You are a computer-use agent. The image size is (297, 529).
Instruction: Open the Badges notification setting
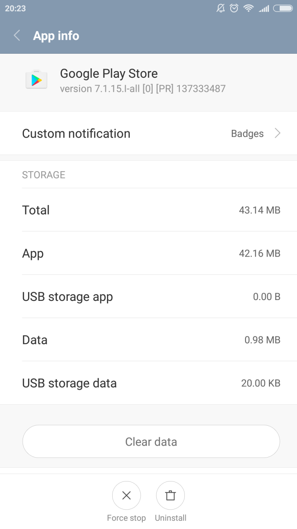247,133
